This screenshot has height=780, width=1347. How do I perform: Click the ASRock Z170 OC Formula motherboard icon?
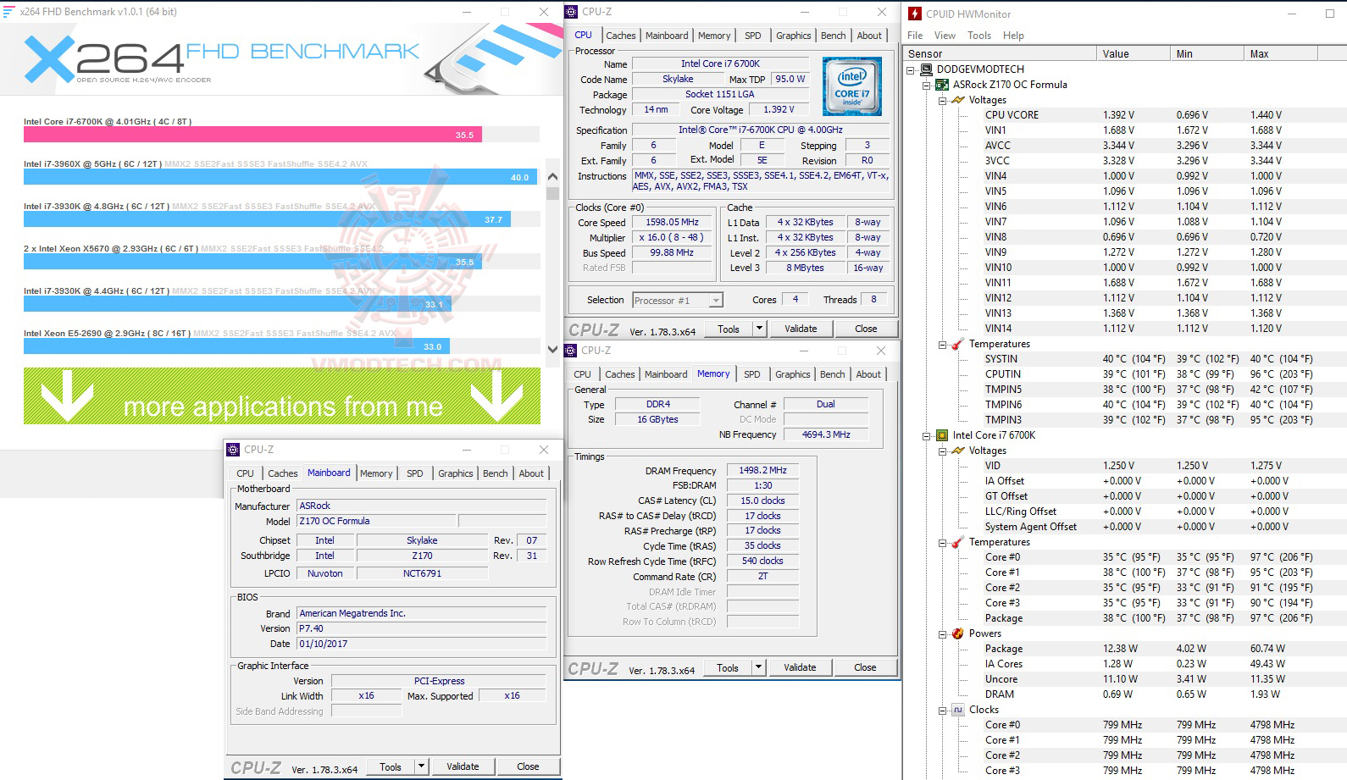click(942, 85)
